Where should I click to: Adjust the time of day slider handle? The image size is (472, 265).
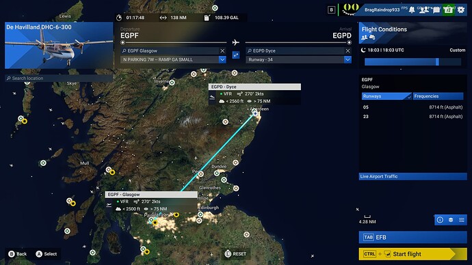point(437,62)
